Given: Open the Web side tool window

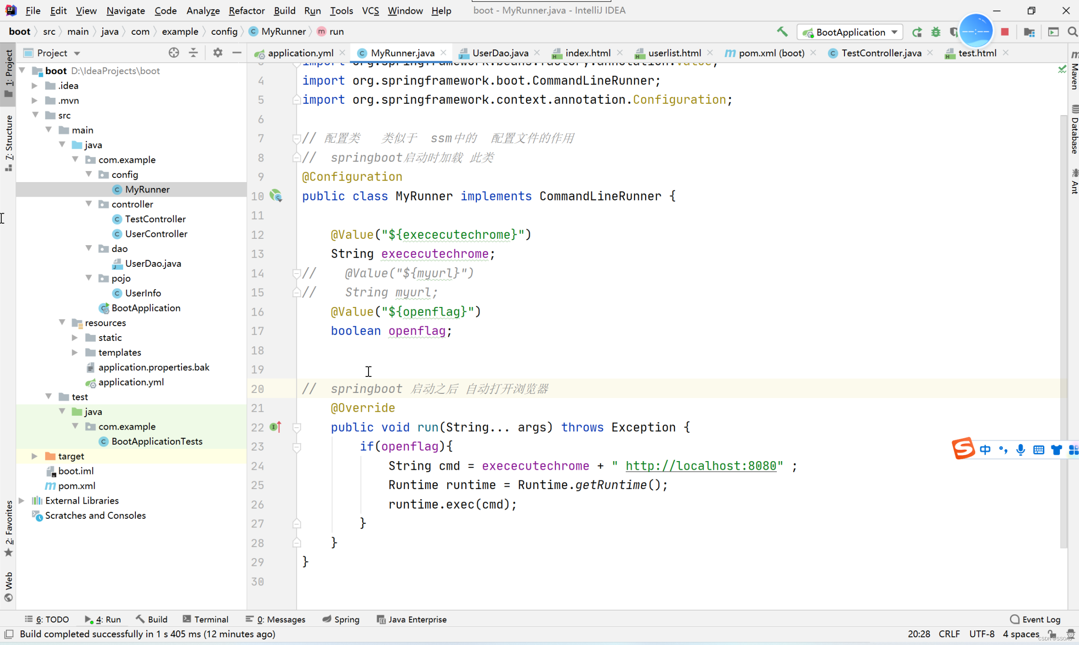Looking at the screenshot, I should [x=8, y=586].
